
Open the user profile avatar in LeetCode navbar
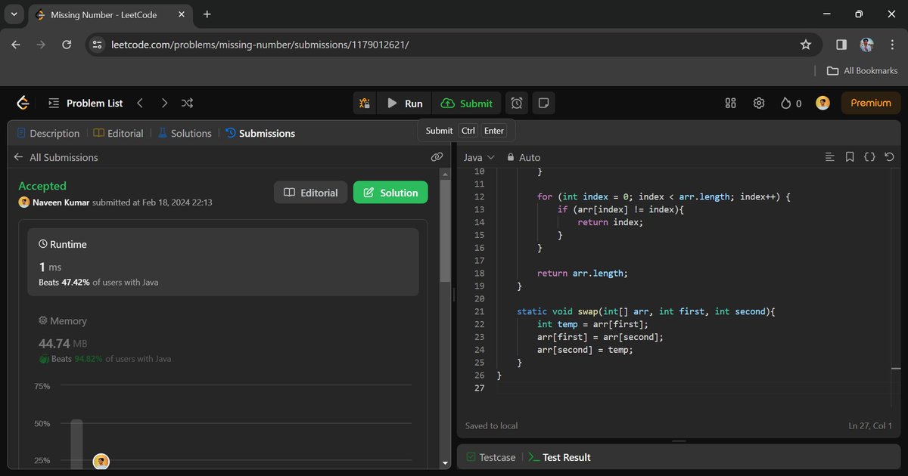coord(822,104)
